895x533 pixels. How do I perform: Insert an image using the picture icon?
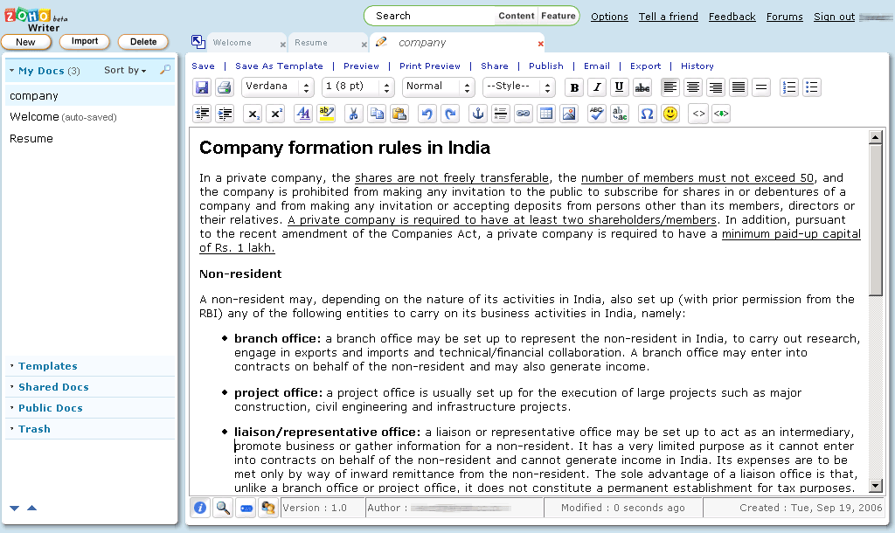569,114
